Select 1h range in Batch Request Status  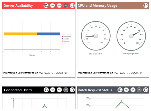pos(139,90)
